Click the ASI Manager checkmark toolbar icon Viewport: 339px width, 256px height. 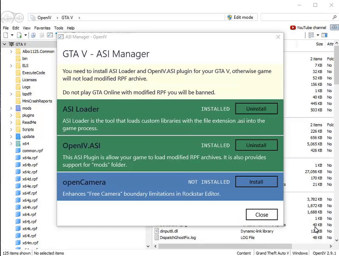point(50,35)
